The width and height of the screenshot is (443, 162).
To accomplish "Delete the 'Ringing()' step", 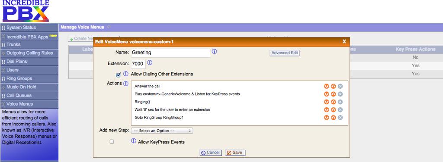I will click(x=340, y=102).
